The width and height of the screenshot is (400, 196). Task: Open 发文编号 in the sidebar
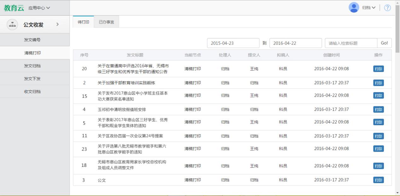click(x=32, y=40)
